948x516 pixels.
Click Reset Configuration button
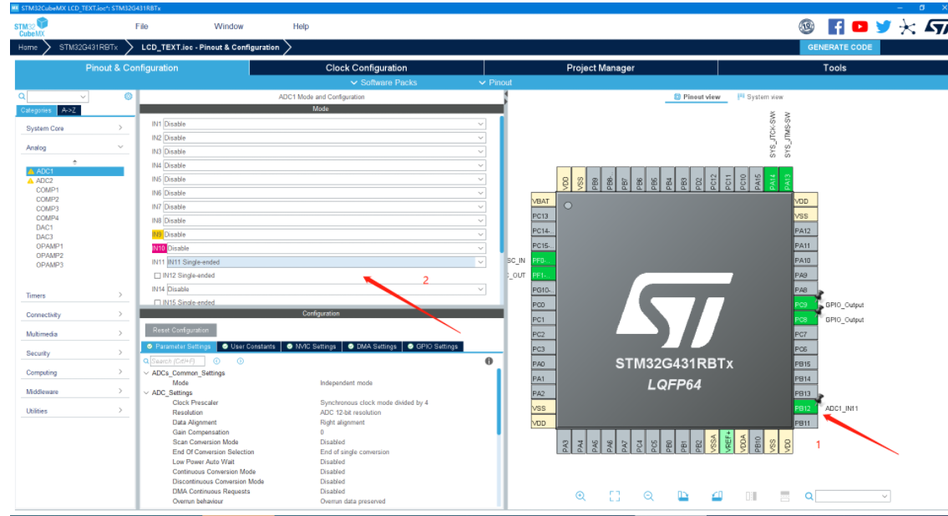180,330
